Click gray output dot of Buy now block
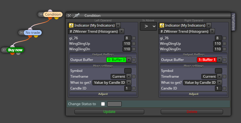Viewport: 241px width, 123px height. [x=18, y=53]
